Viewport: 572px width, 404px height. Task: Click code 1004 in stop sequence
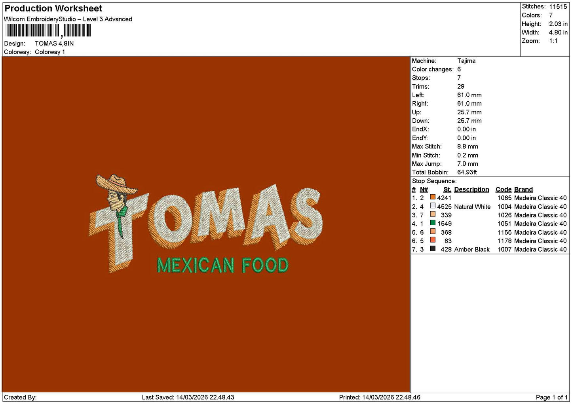point(504,207)
